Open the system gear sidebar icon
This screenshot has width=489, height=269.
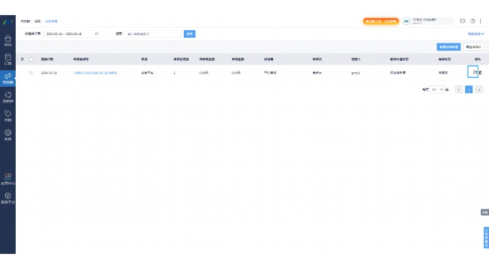pyautogui.click(x=8, y=134)
